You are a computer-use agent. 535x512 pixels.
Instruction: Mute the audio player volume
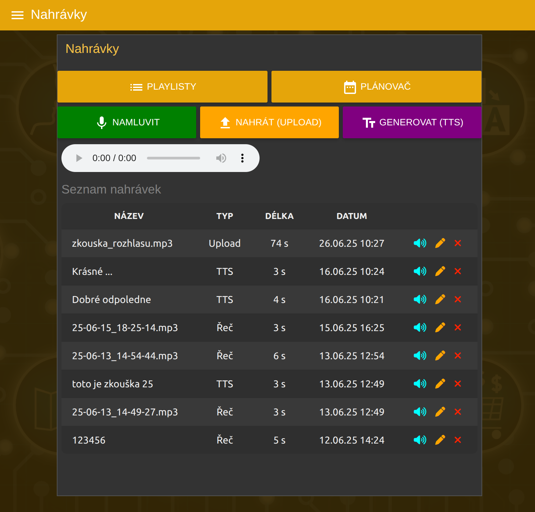coord(221,158)
